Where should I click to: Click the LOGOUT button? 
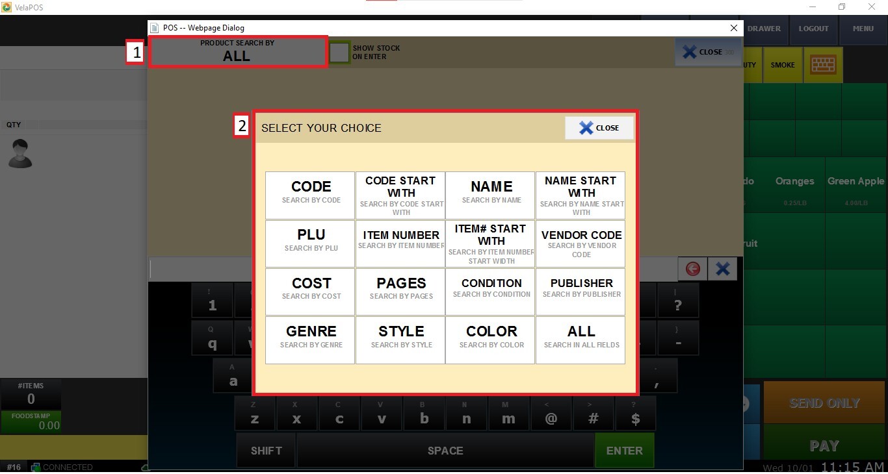click(x=813, y=29)
